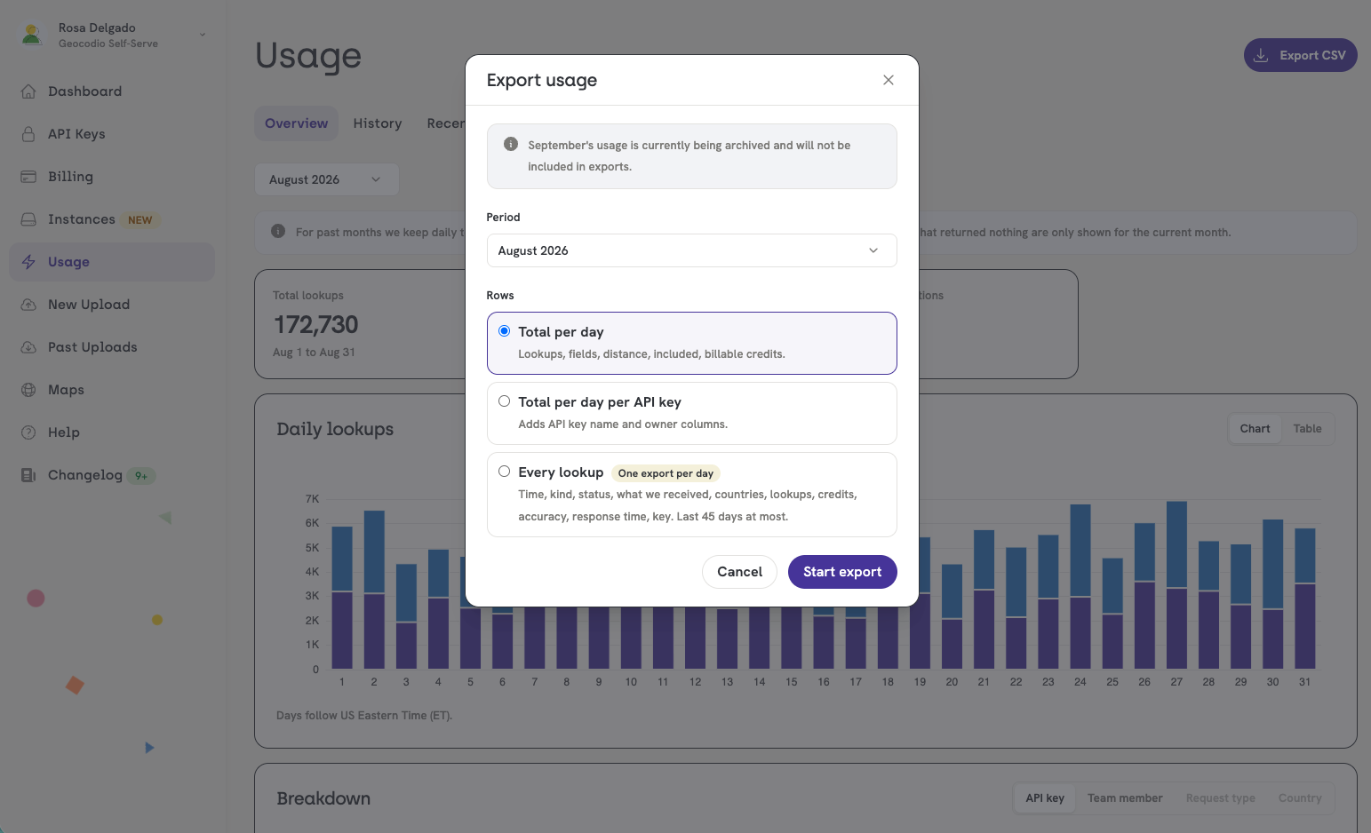The width and height of the screenshot is (1371, 833).
Task: Open the Dashboard page
Action: click(x=112, y=91)
